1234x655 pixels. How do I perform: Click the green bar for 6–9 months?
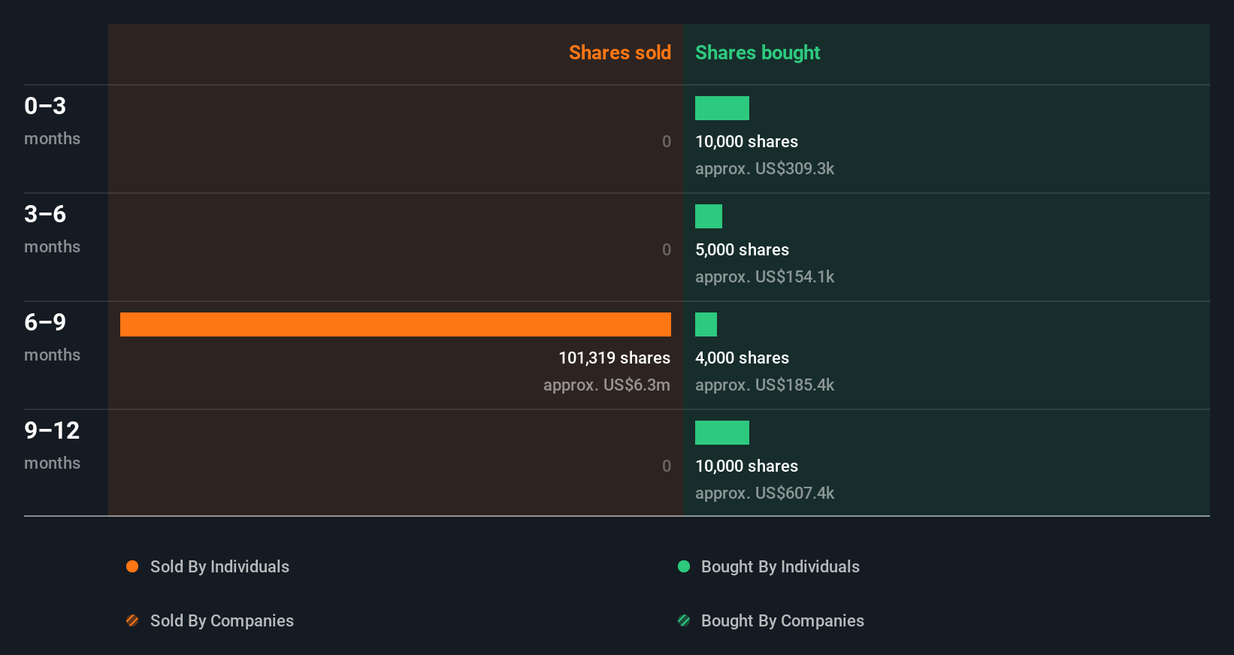(706, 324)
